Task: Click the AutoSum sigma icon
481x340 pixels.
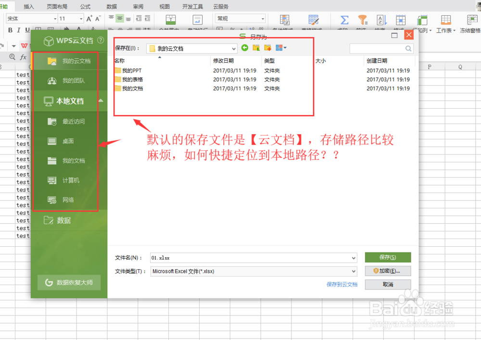Action: pyautogui.click(x=344, y=21)
